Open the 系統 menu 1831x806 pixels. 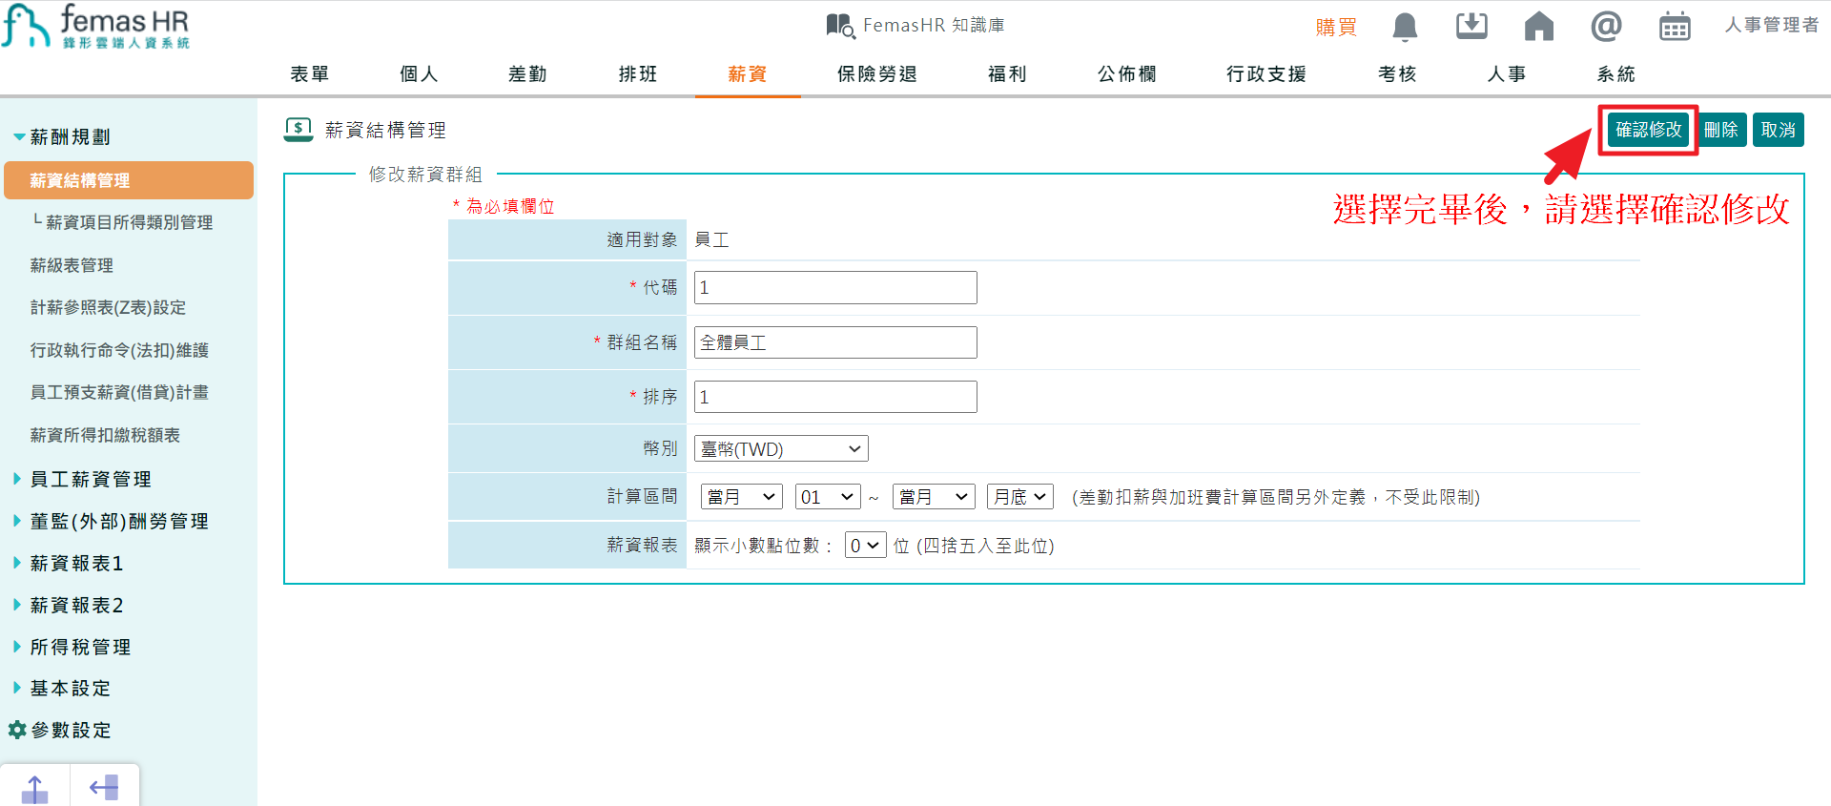[1616, 74]
